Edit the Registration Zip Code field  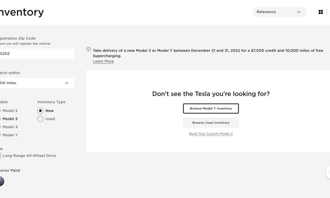(x=37, y=53)
